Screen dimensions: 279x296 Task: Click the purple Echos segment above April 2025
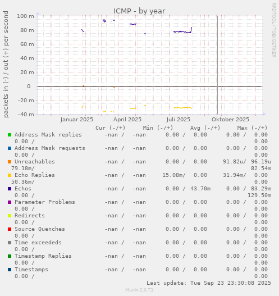(x=133, y=24)
